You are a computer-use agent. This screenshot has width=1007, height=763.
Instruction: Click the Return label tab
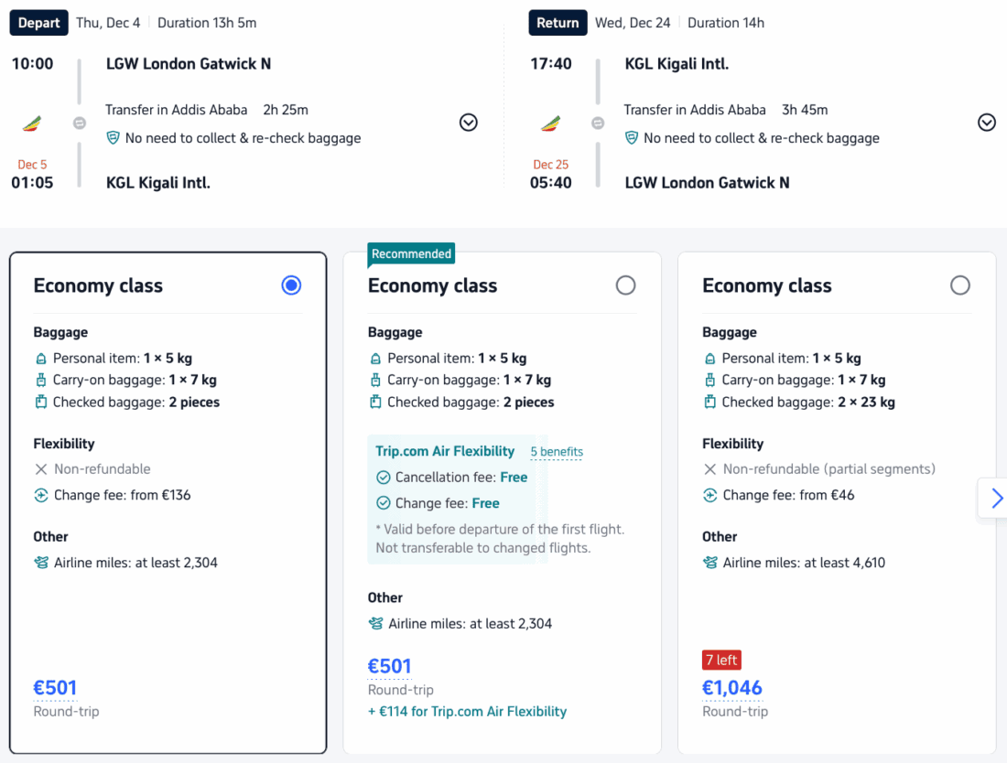pyautogui.click(x=558, y=23)
